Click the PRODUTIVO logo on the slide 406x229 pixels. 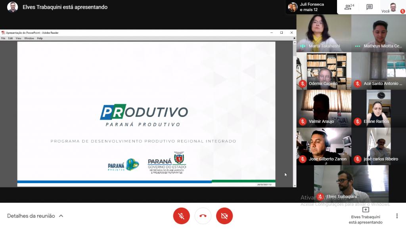click(144, 112)
